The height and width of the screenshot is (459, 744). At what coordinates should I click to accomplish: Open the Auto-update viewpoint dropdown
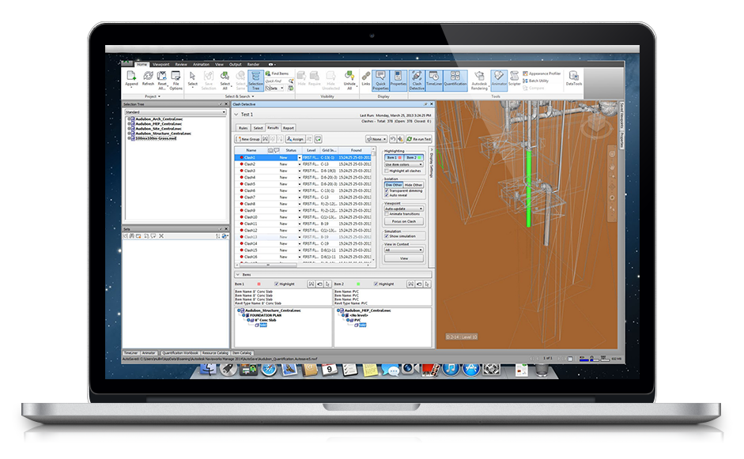[404, 209]
